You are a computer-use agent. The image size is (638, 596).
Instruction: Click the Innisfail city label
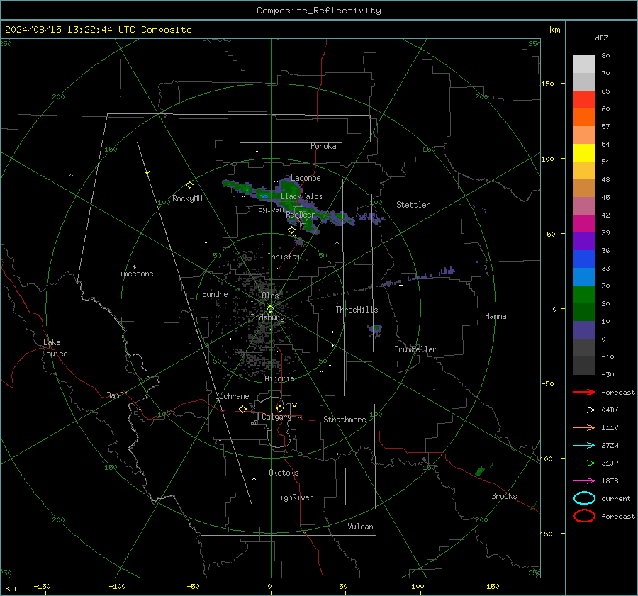[286, 257]
